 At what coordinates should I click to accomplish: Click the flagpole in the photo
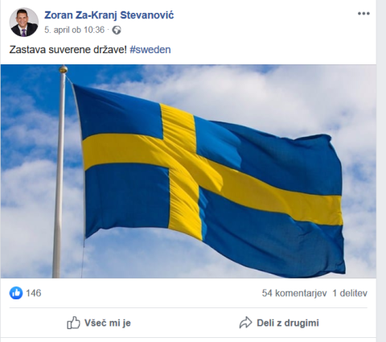click(x=60, y=175)
